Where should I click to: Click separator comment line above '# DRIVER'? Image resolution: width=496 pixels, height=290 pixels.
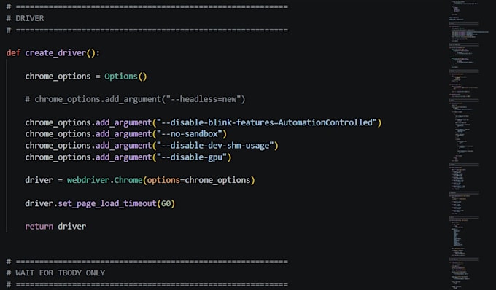(147, 7)
